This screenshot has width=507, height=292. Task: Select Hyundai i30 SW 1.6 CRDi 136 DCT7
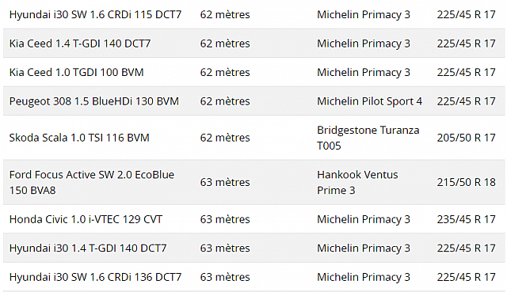tap(95, 277)
